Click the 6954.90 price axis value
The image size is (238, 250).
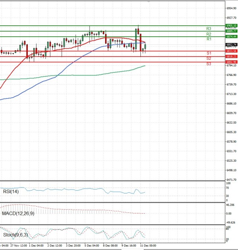click(232, 8)
